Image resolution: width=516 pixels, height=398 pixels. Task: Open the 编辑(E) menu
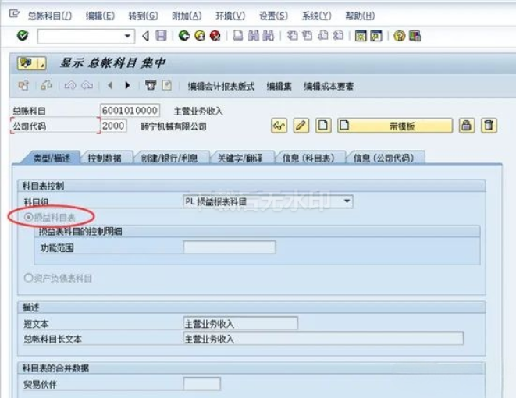tap(100, 16)
